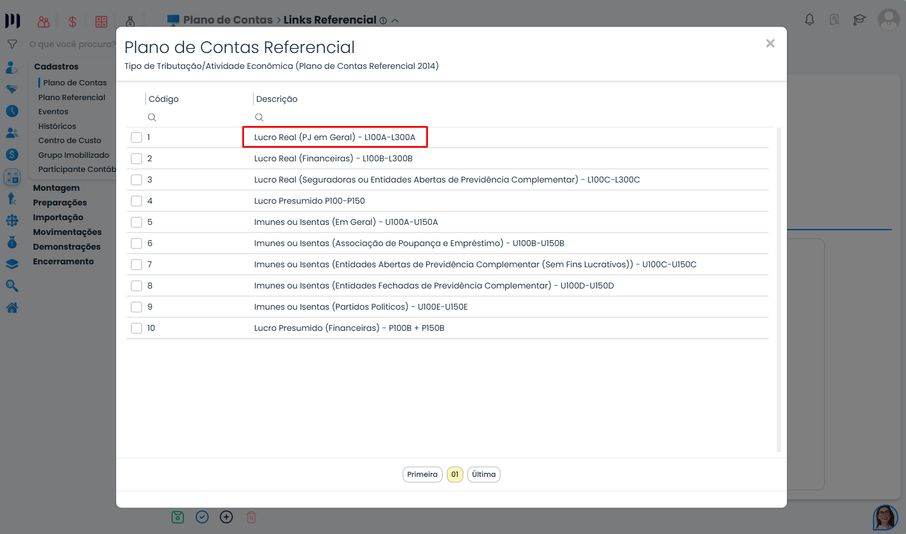Focus the 'O que você procura?' search box
The image size is (906, 534).
pos(72,44)
